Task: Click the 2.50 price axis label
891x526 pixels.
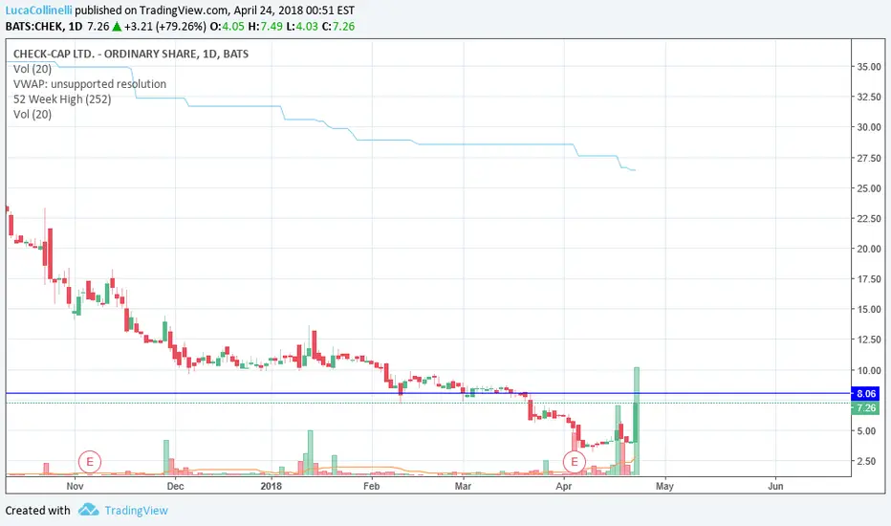Action: tap(866, 461)
